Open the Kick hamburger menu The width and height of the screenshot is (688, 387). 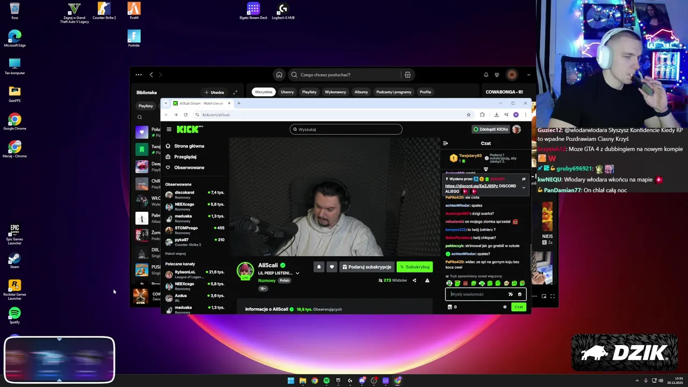tap(169, 130)
